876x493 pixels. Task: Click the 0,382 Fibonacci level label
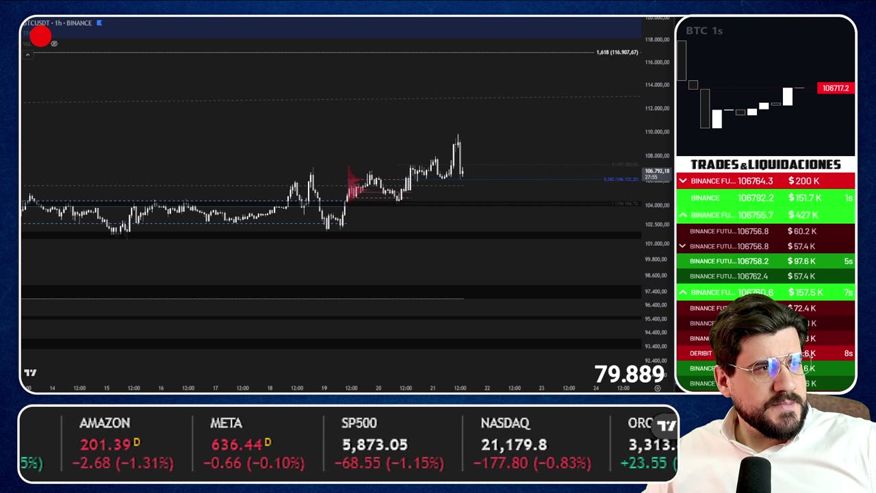pyautogui.click(x=621, y=179)
